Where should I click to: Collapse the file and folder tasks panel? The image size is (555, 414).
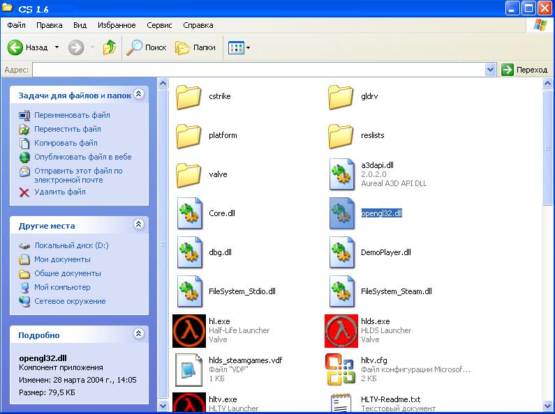[x=139, y=94]
